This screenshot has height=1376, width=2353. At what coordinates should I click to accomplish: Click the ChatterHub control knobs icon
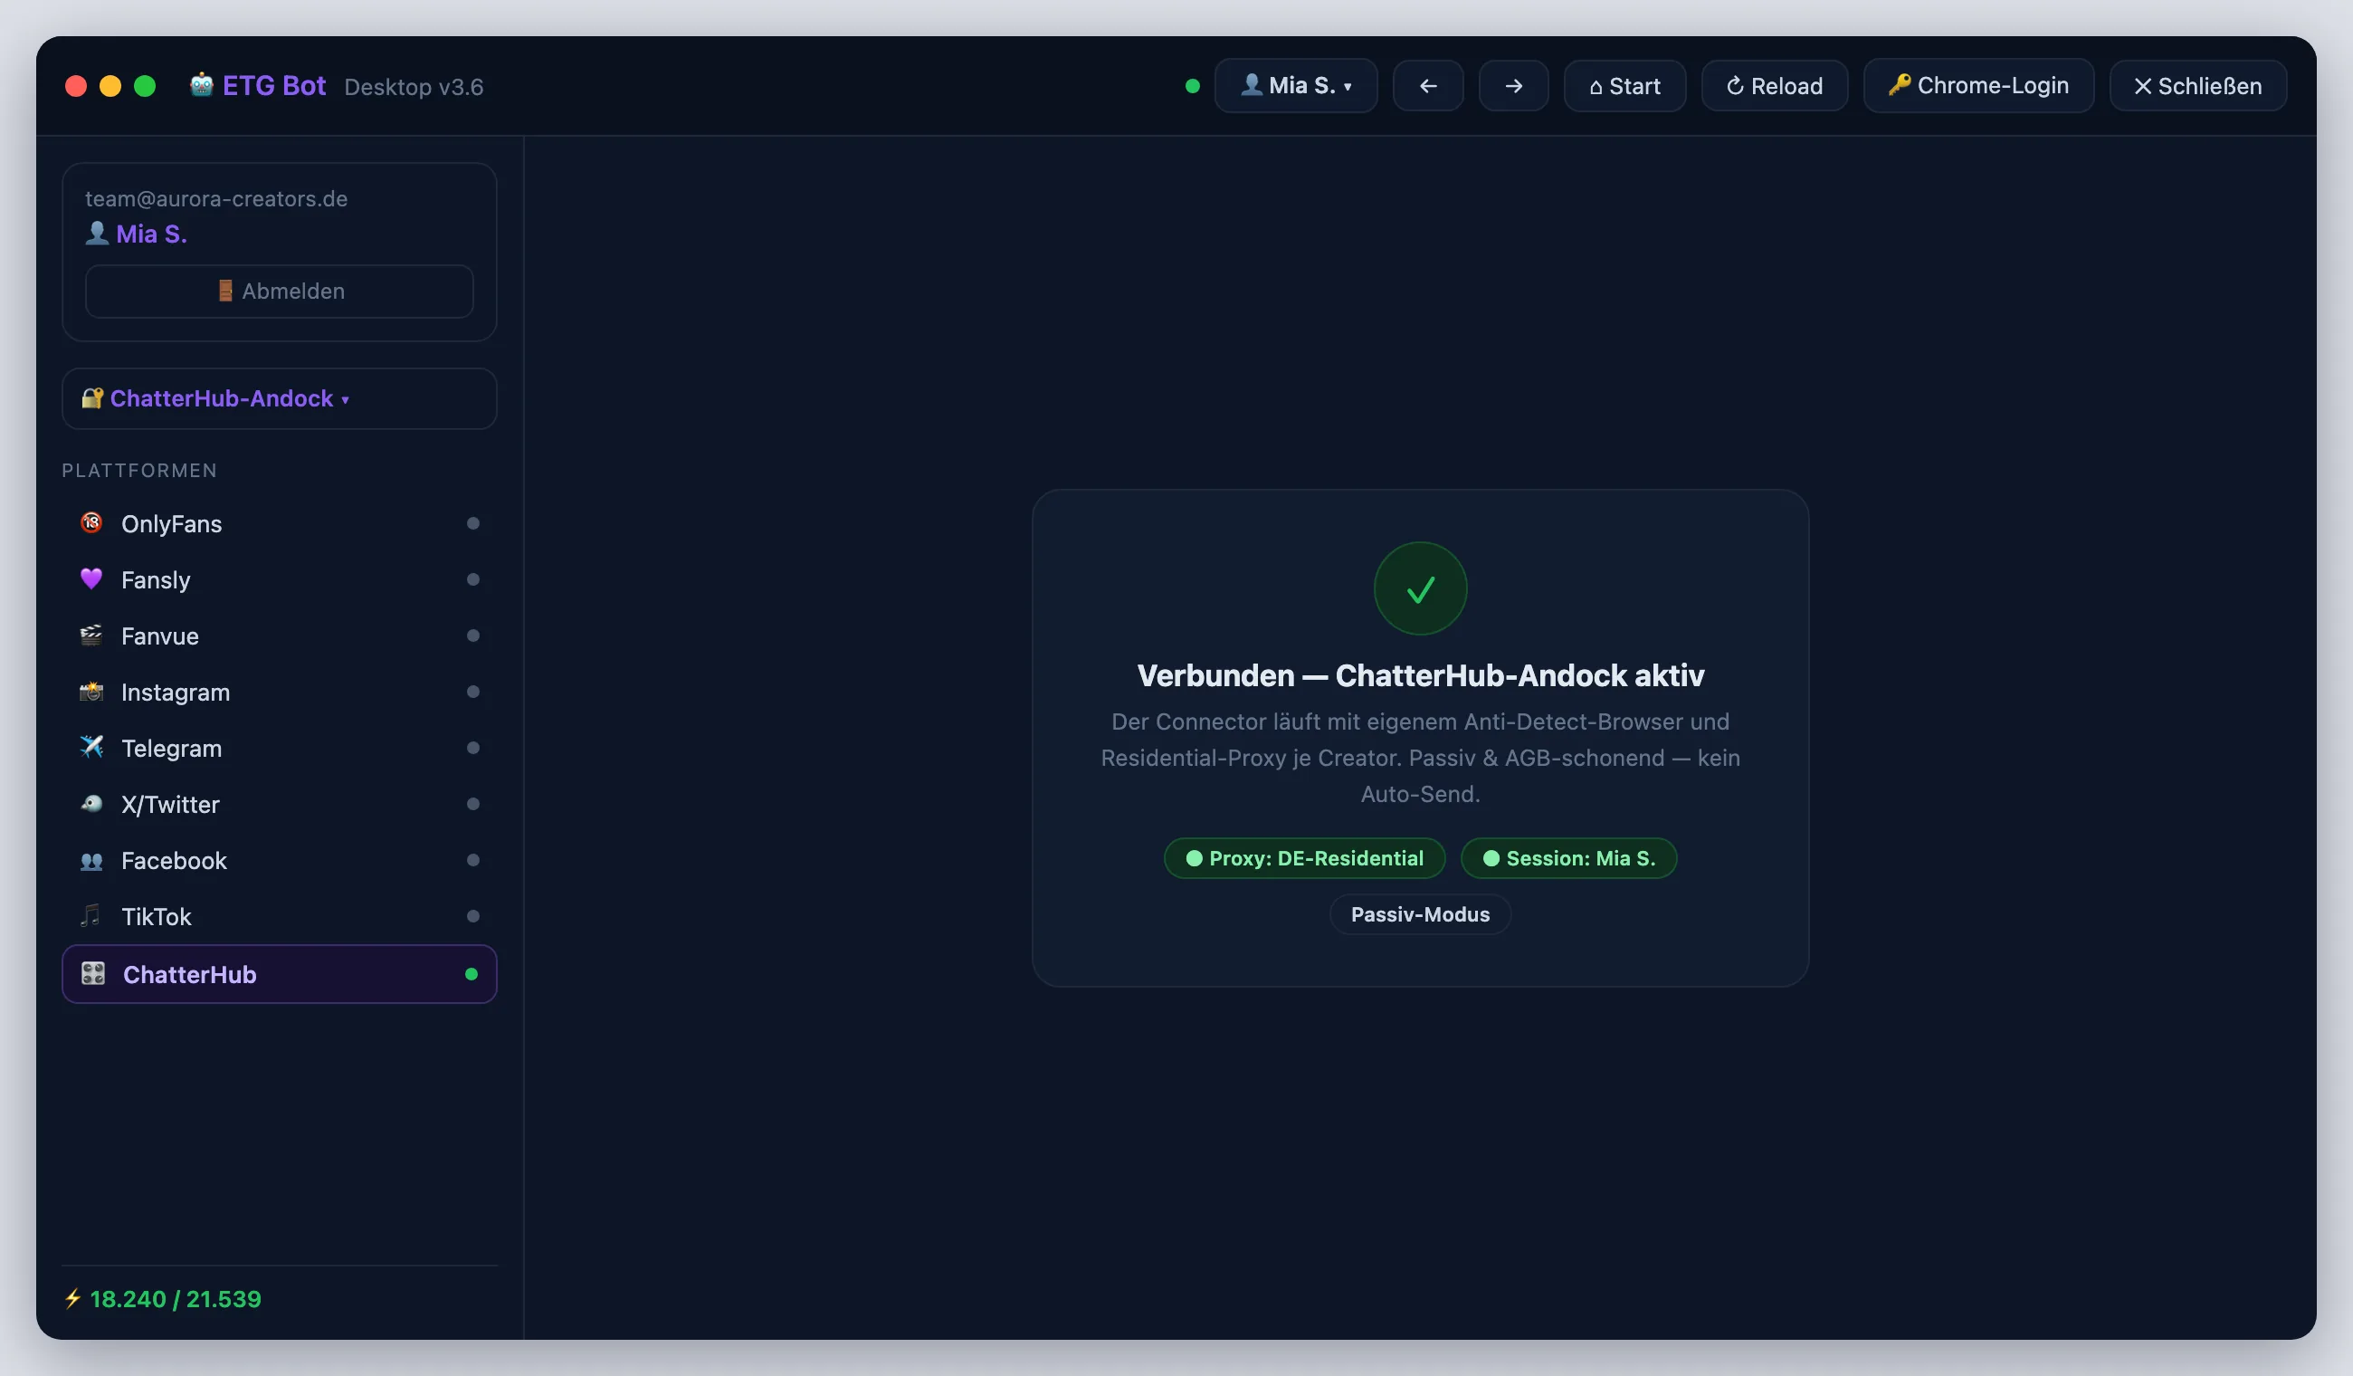click(x=93, y=973)
